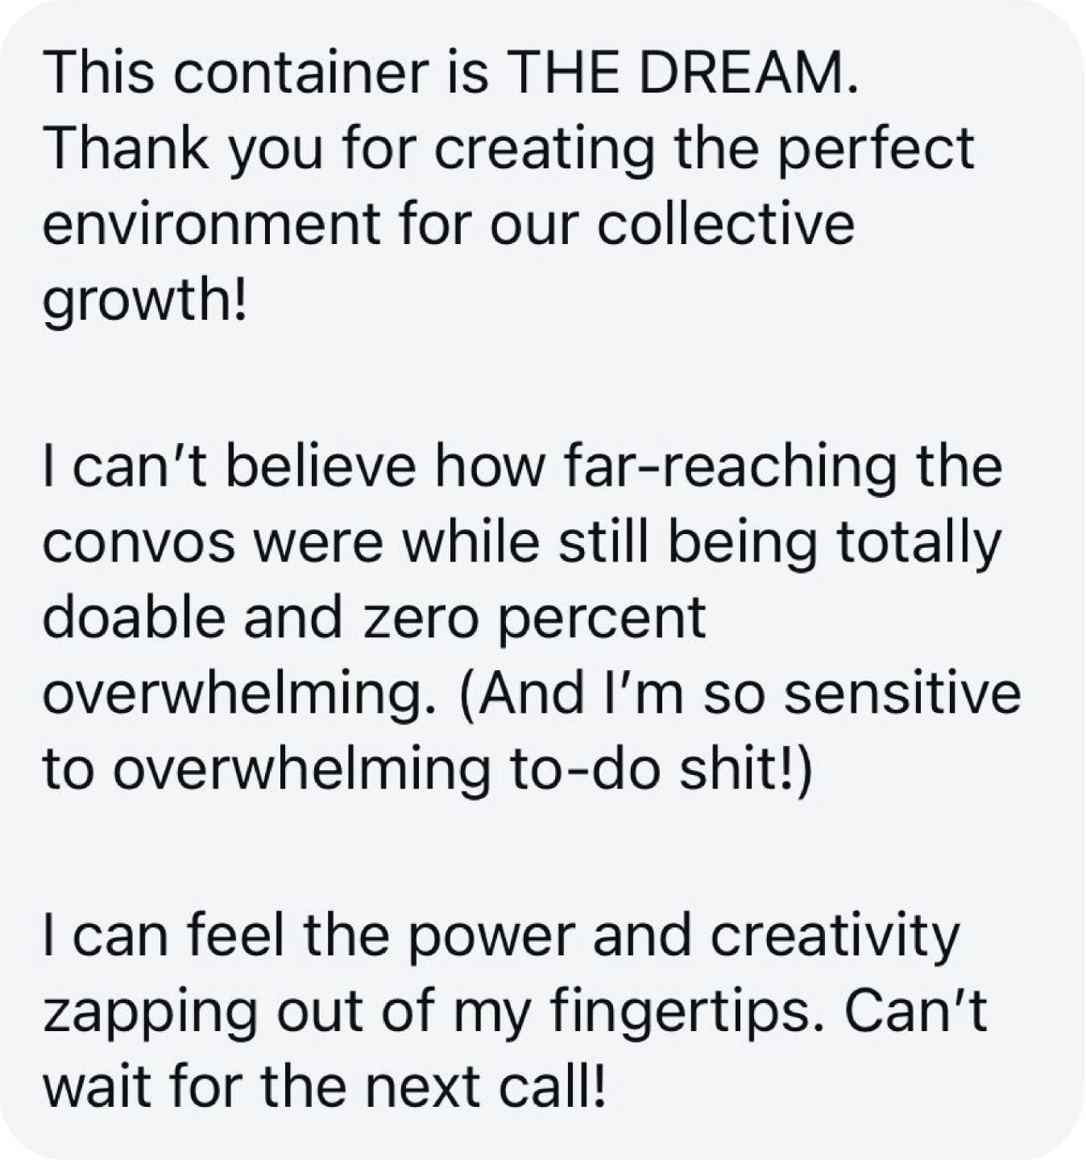Click the word "environment"

209,223
